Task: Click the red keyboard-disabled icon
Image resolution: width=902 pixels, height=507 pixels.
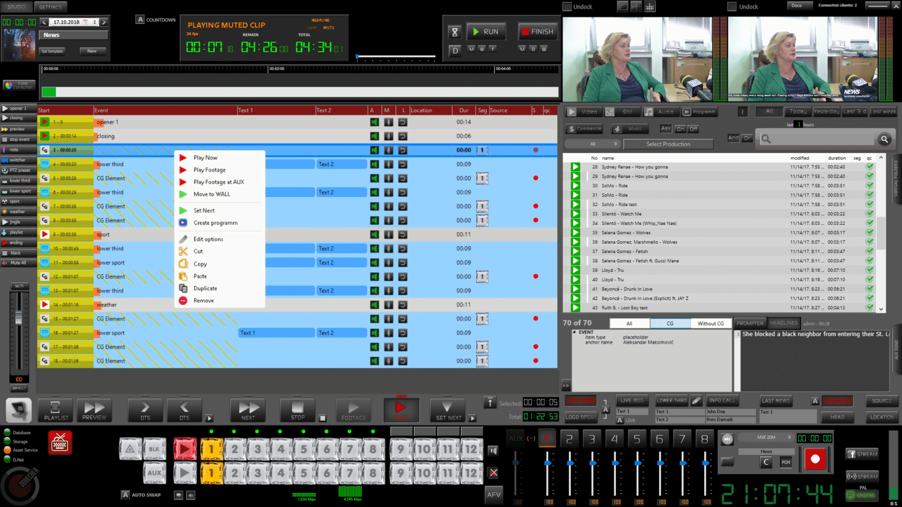Action: (x=60, y=443)
